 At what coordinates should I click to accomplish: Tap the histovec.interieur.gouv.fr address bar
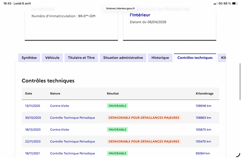click(x=120, y=8)
